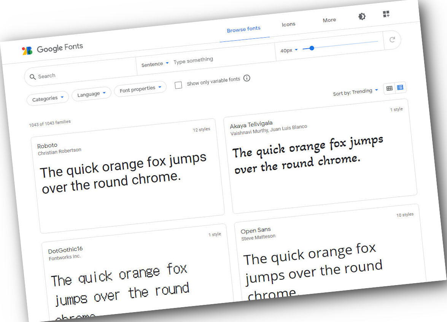Go to the Icons tab

point(288,24)
